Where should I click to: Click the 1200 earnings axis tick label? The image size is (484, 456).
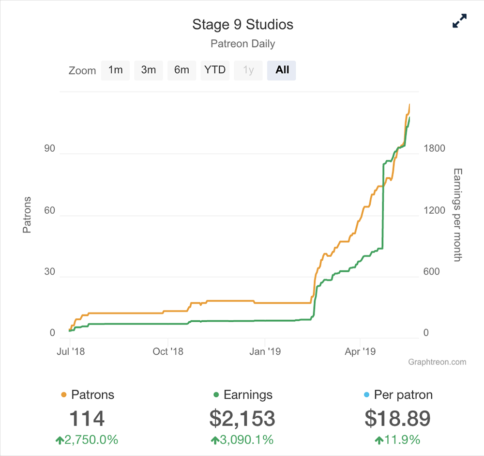(434, 210)
